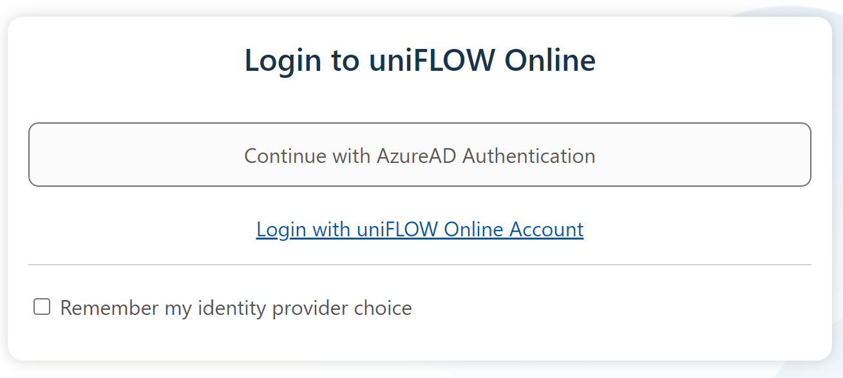Click the word 'Remember' in the checkbox label
The width and height of the screenshot is (843, 378).
[x=109, y=308]
